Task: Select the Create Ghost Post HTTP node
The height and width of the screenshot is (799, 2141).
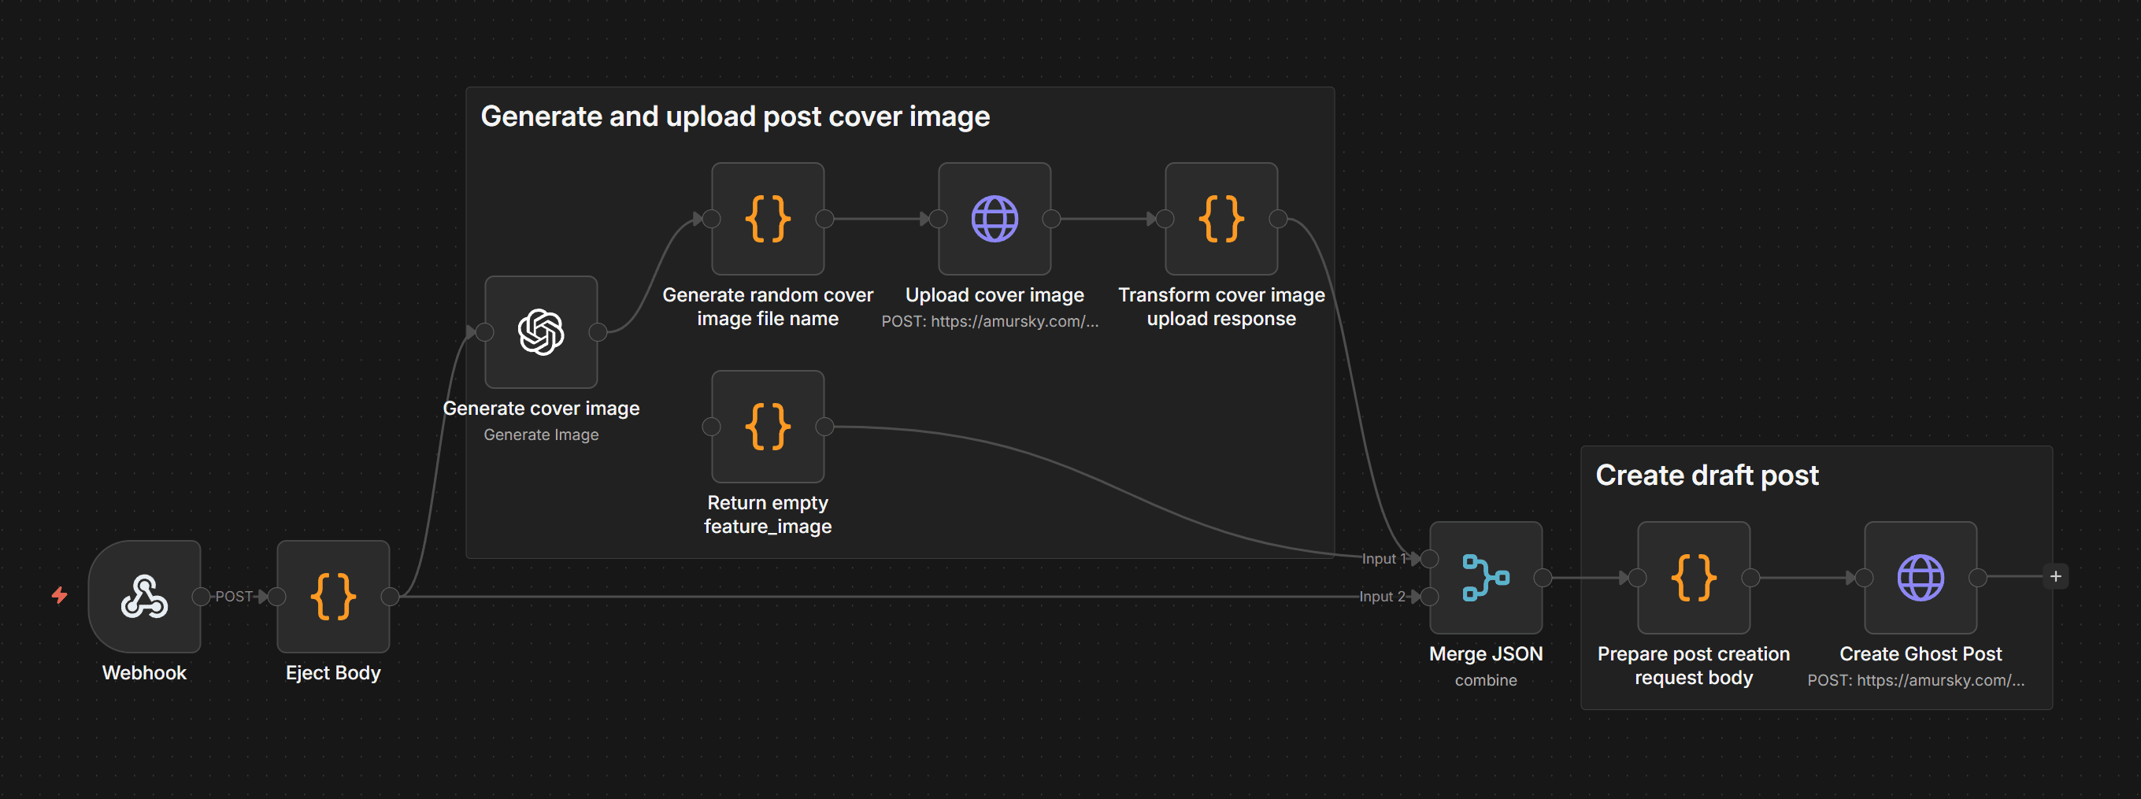Action: coord(1921,577)
